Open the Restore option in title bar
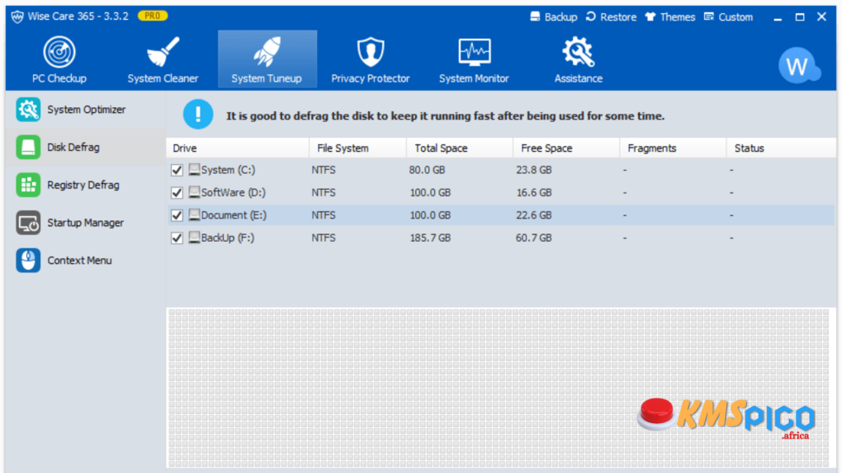 click(611, 17)
